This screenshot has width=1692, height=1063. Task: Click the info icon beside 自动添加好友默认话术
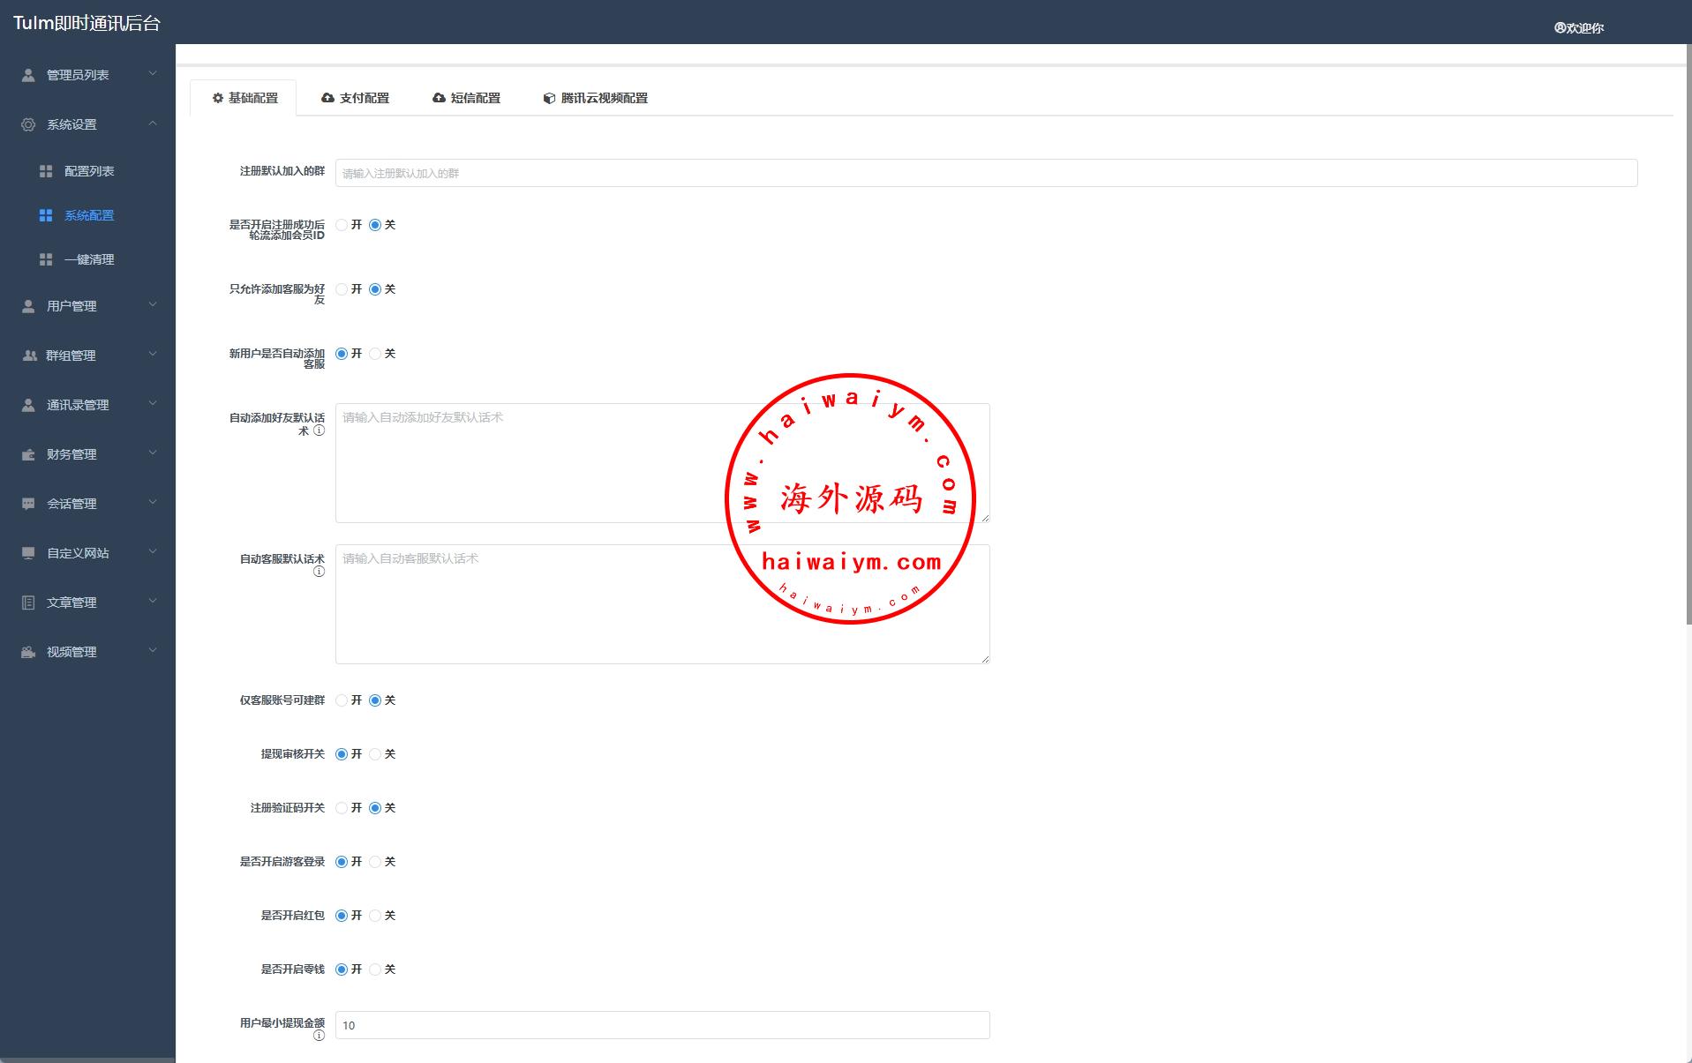click(319, 430)
